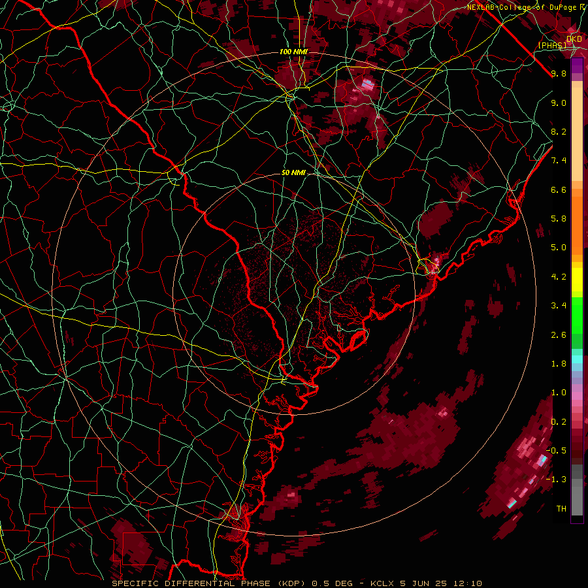The height and width of the screenshot is (588, 588).
Task: Click the "8.2" color scale value
Action: point(559,132)
